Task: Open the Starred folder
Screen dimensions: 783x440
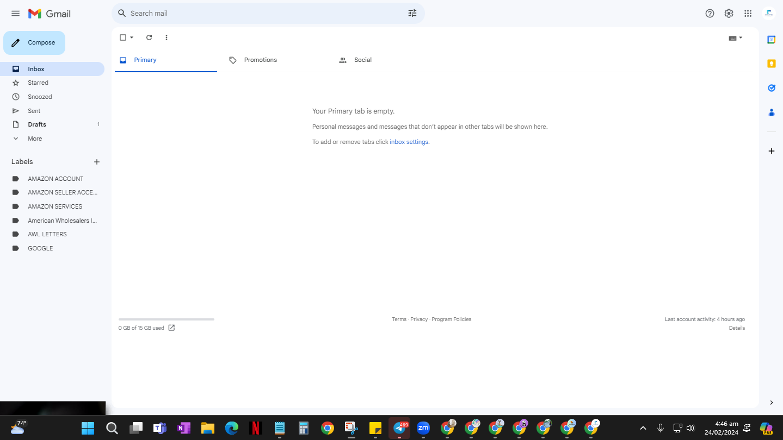Action: point(52,83)
